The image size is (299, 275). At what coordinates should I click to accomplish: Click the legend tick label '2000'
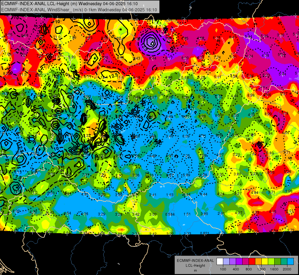(287, 269)
